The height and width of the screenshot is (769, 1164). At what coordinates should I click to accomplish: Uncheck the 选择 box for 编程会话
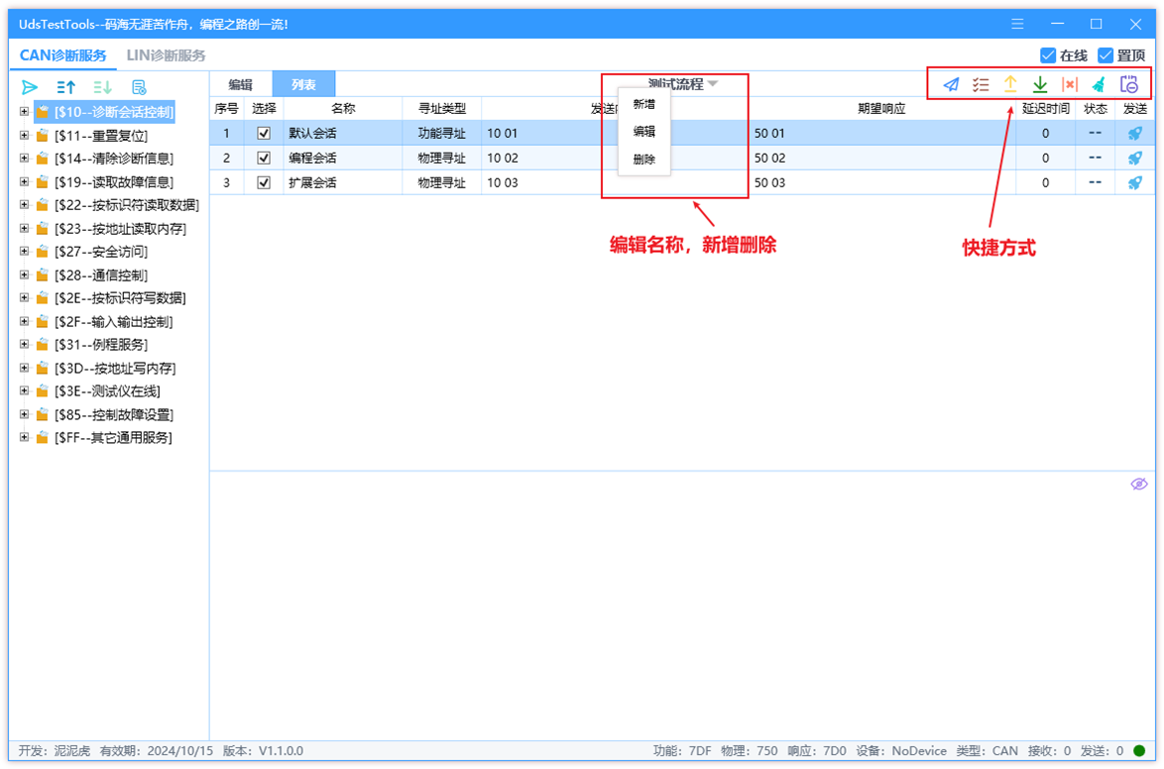pos(264,159)
